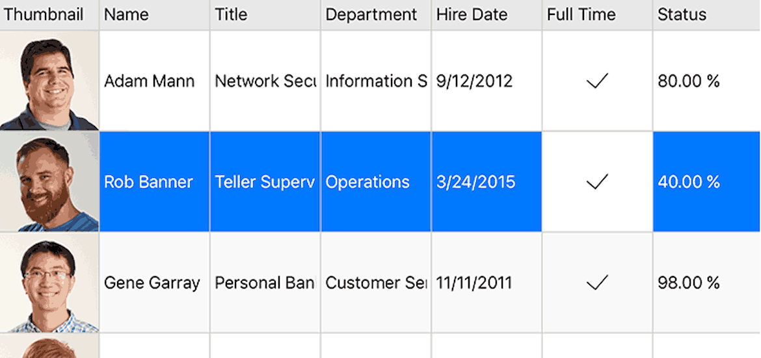
Task: Select Adam Mann's thumbnail photo
Action: pos(49,81)
